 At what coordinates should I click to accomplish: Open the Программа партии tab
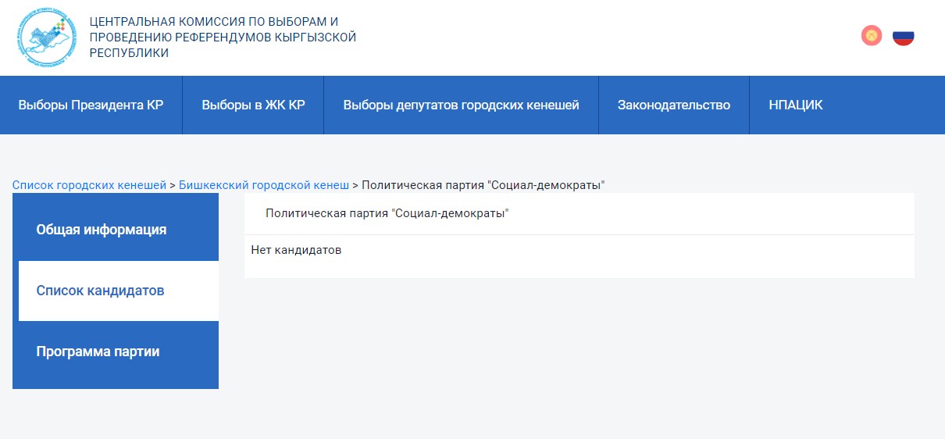pos(98,352)
